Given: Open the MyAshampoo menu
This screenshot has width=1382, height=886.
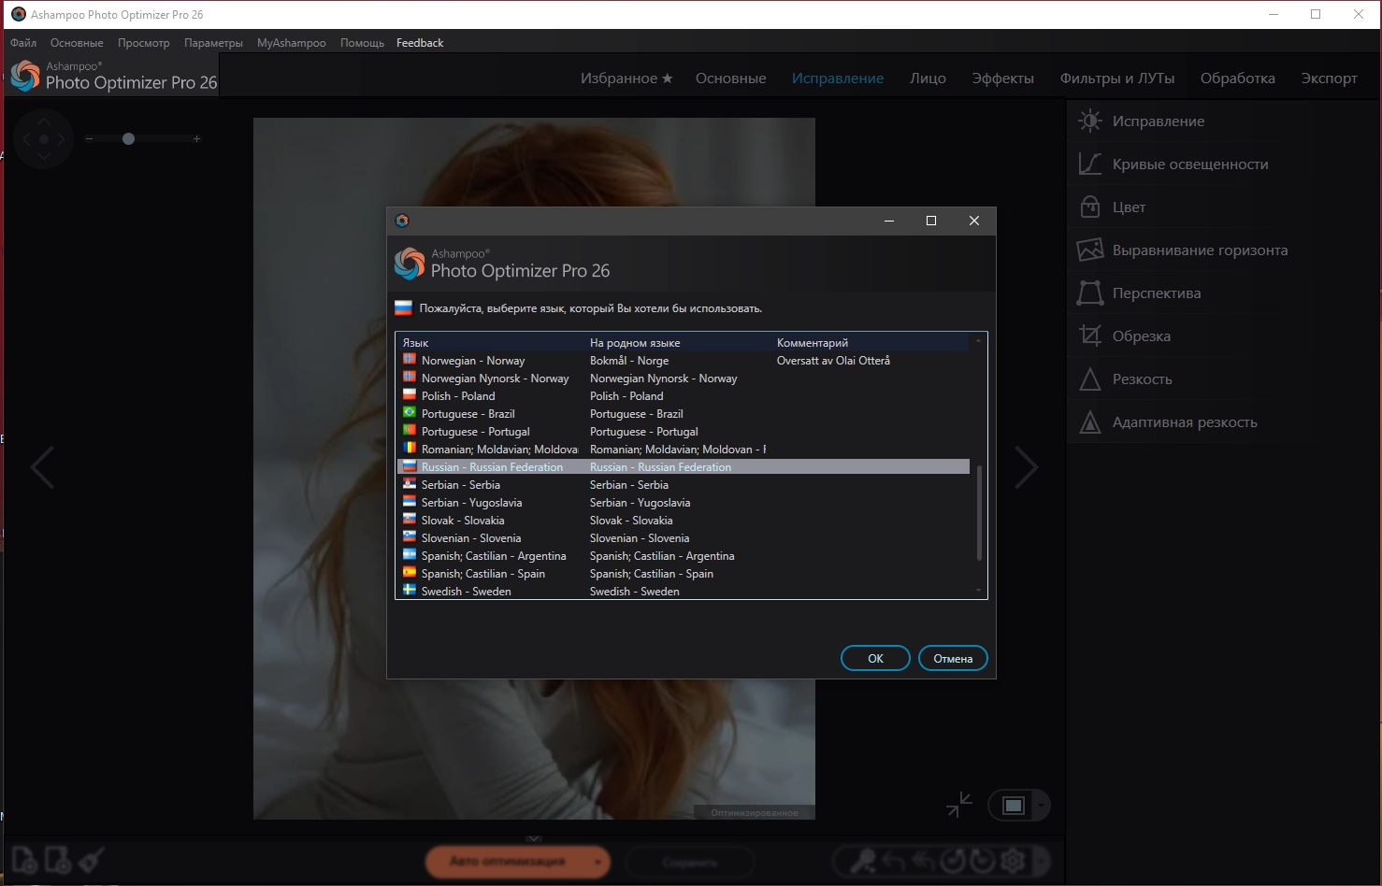Looking at the screenshot, I should [292, 43].
